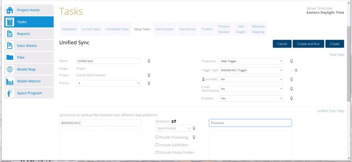Open the Unified Sync Help link
352x162 pixels.
tap(330, 111)
